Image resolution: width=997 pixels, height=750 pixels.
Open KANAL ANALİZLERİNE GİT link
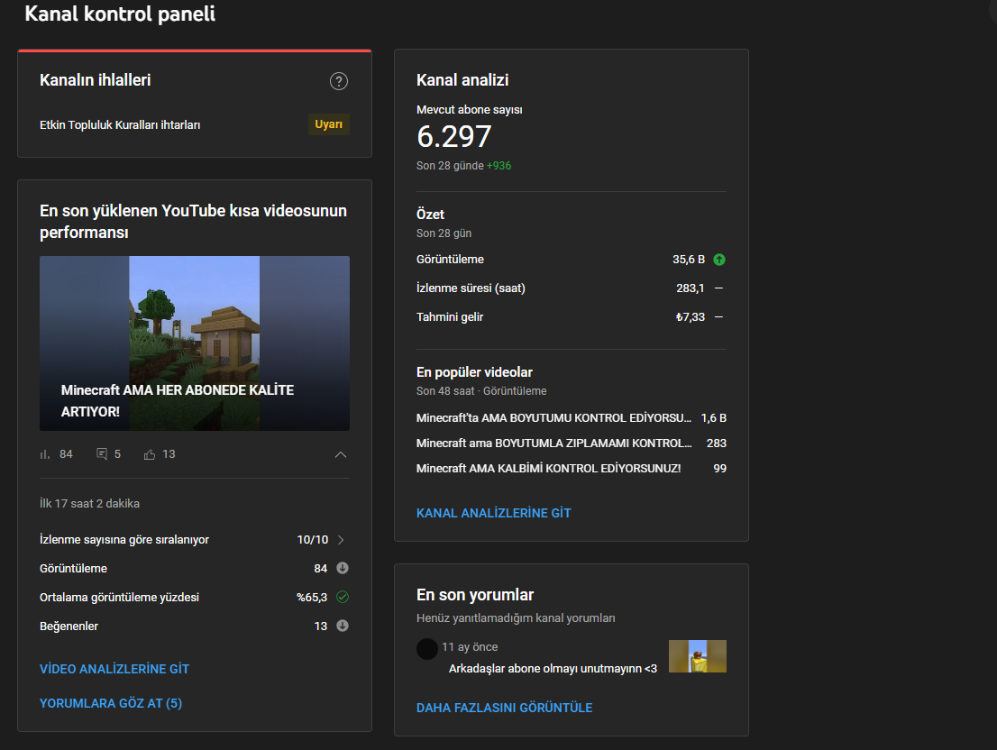click(493, 513)
